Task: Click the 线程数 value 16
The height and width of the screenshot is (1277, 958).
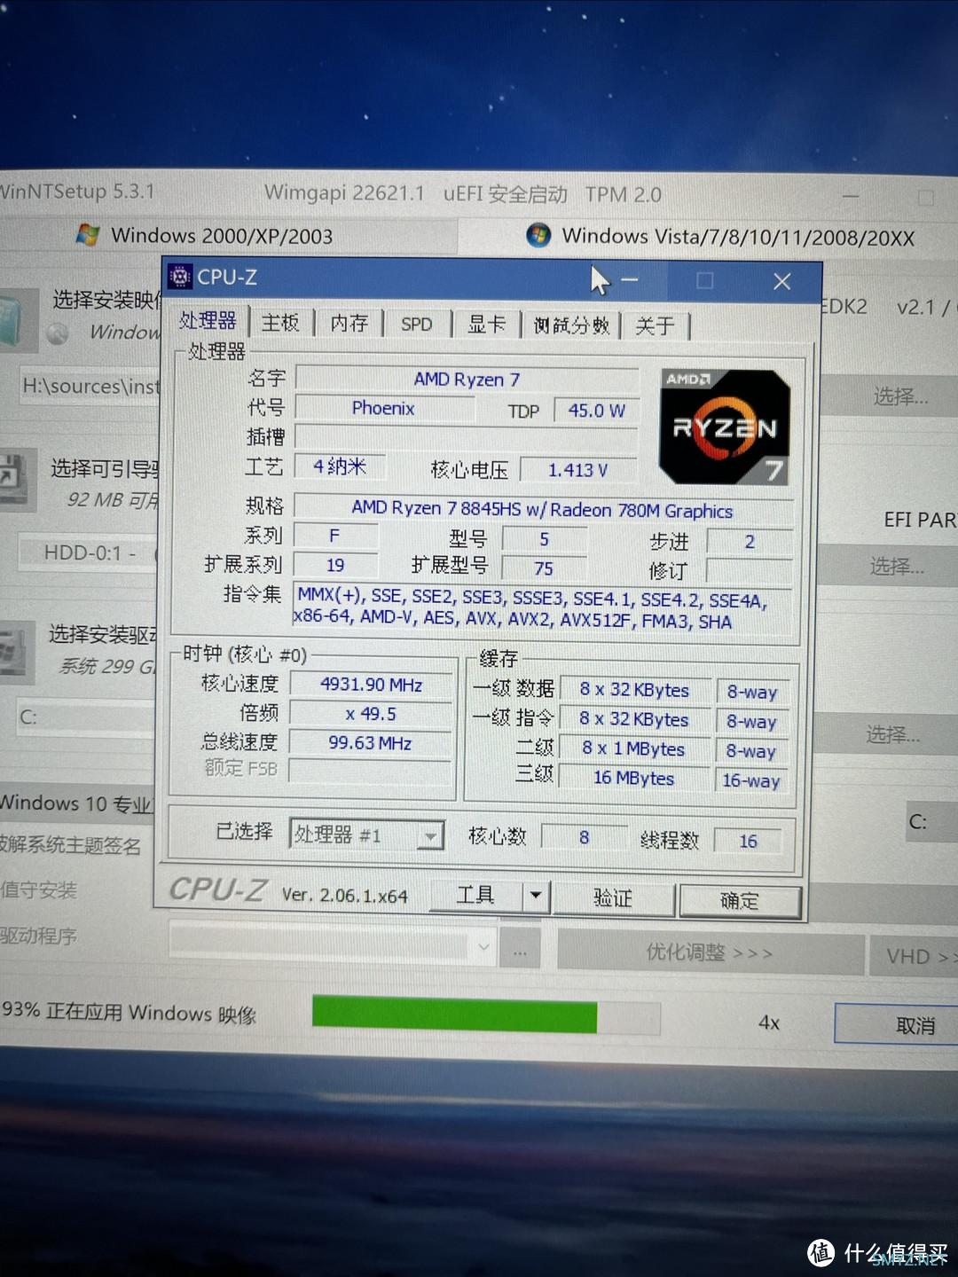Action: 748,841
